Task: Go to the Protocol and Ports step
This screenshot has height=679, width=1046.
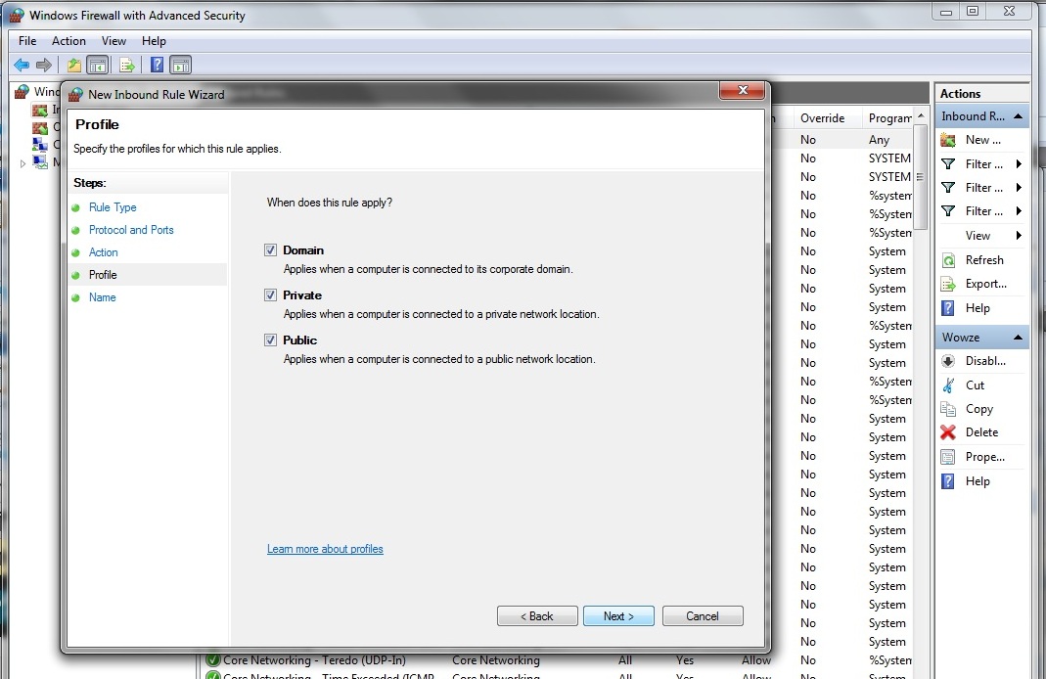Action: [131, 230]
